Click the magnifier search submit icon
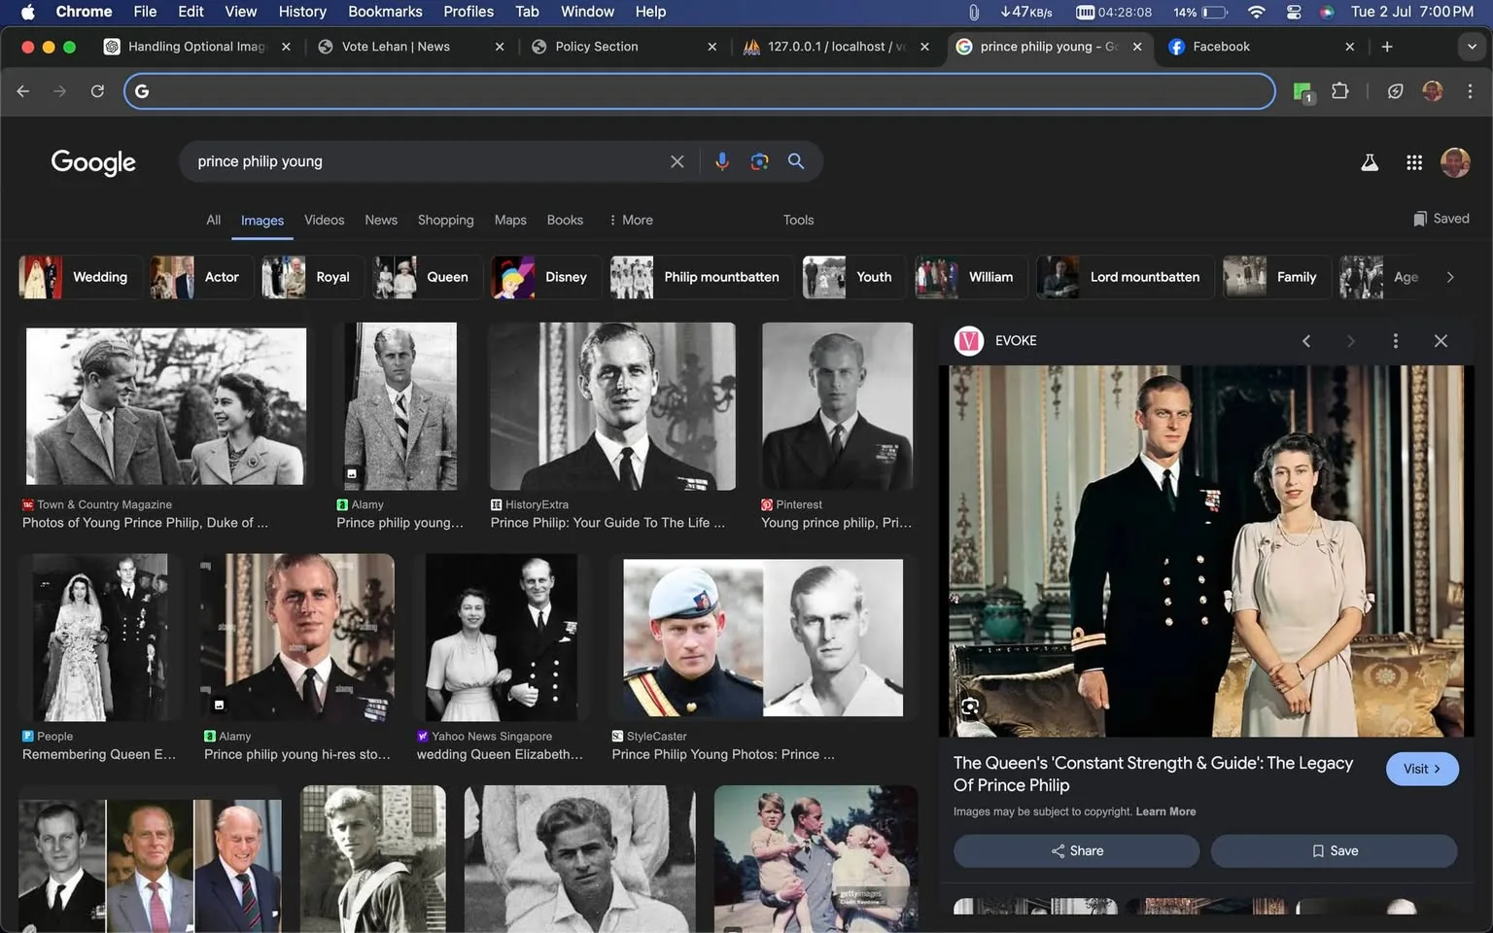This screenshot has height=933, width=1493. (796, 161)
